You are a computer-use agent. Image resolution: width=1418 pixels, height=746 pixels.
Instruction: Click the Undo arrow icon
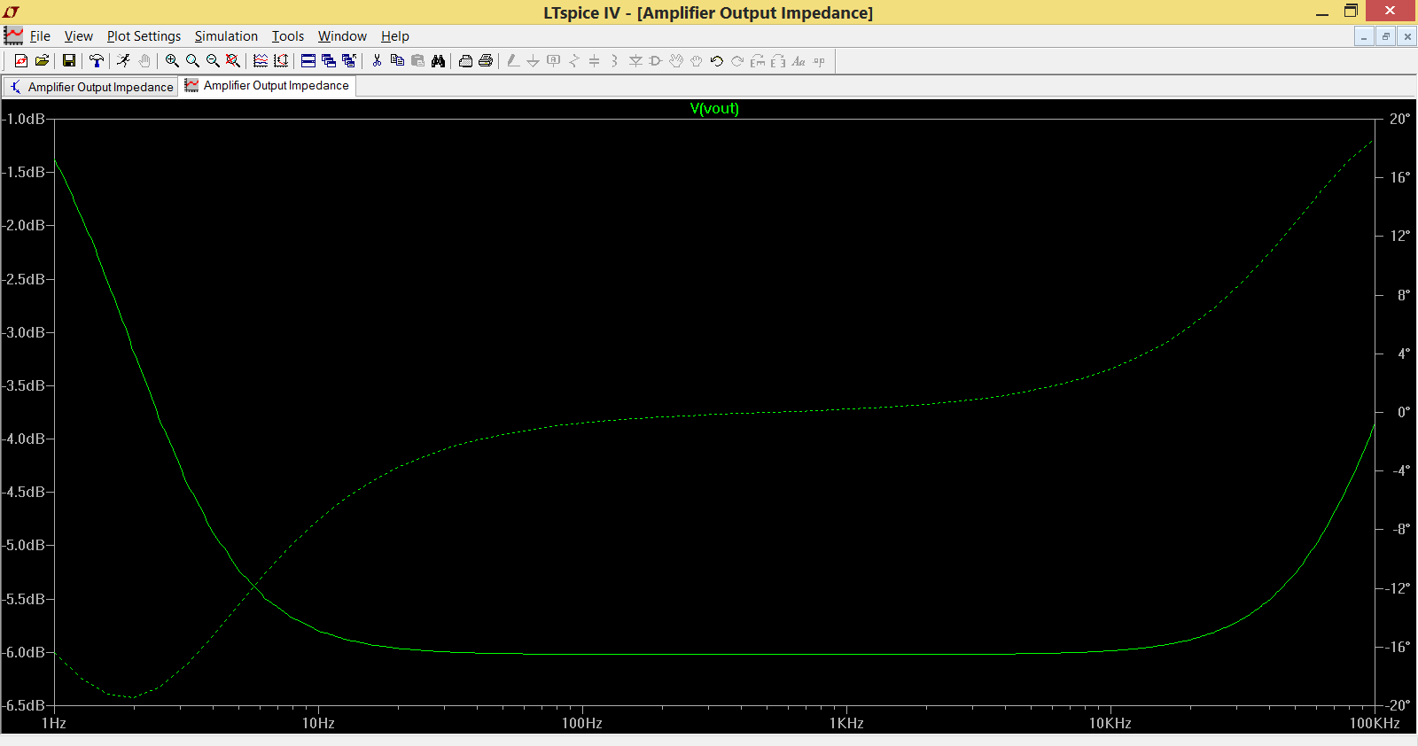[717, 61]
